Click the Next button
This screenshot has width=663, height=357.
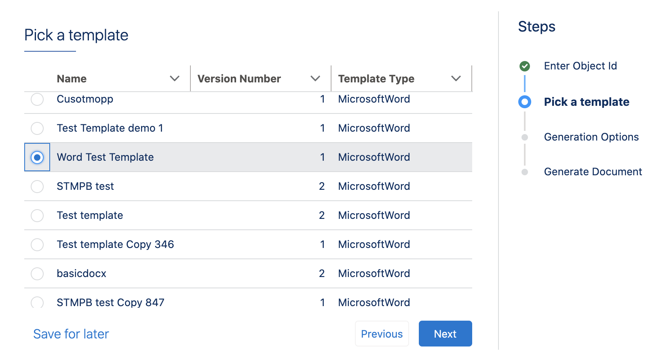445,334
